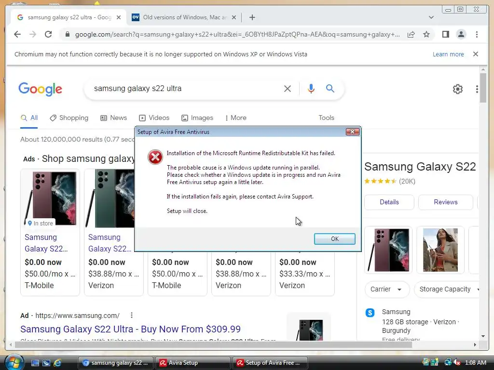Close the Avira setup dialog with X

[352, 132]
